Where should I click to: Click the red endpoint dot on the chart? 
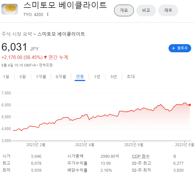[190, 105]
